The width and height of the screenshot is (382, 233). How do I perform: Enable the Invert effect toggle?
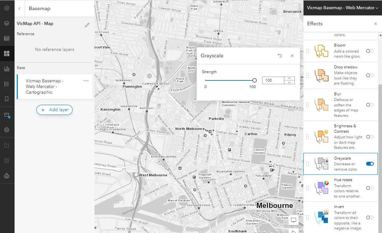(370, 217)
